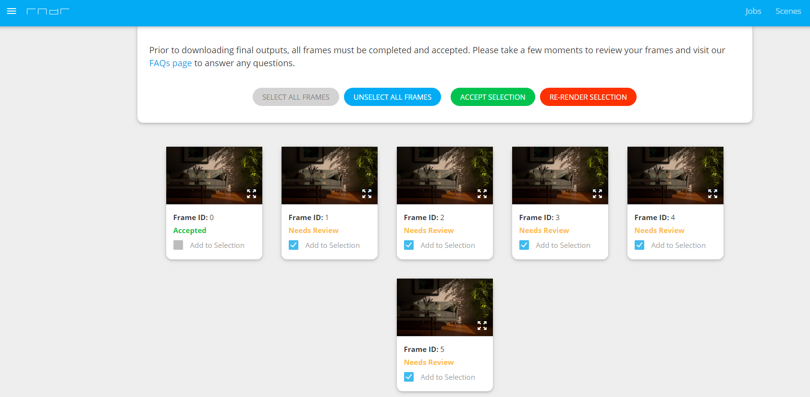The width and height of the screenshot is (810, 397).
Task: Expand Frame 3 thumbnail fullscreen icon
Action: coord(597,194)
